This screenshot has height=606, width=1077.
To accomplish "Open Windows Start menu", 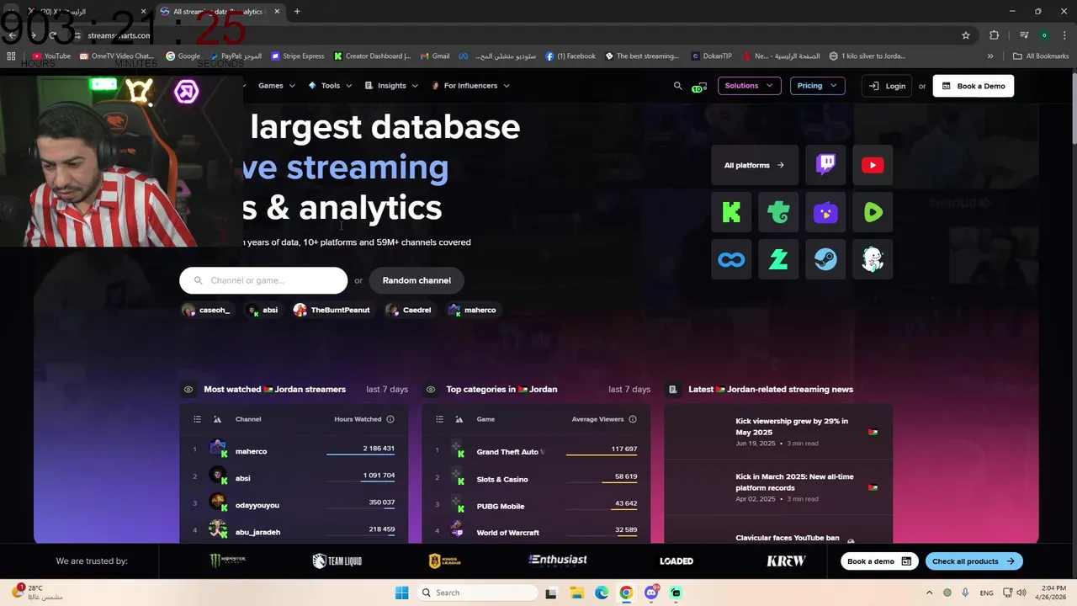I will [x=402, y=593].
